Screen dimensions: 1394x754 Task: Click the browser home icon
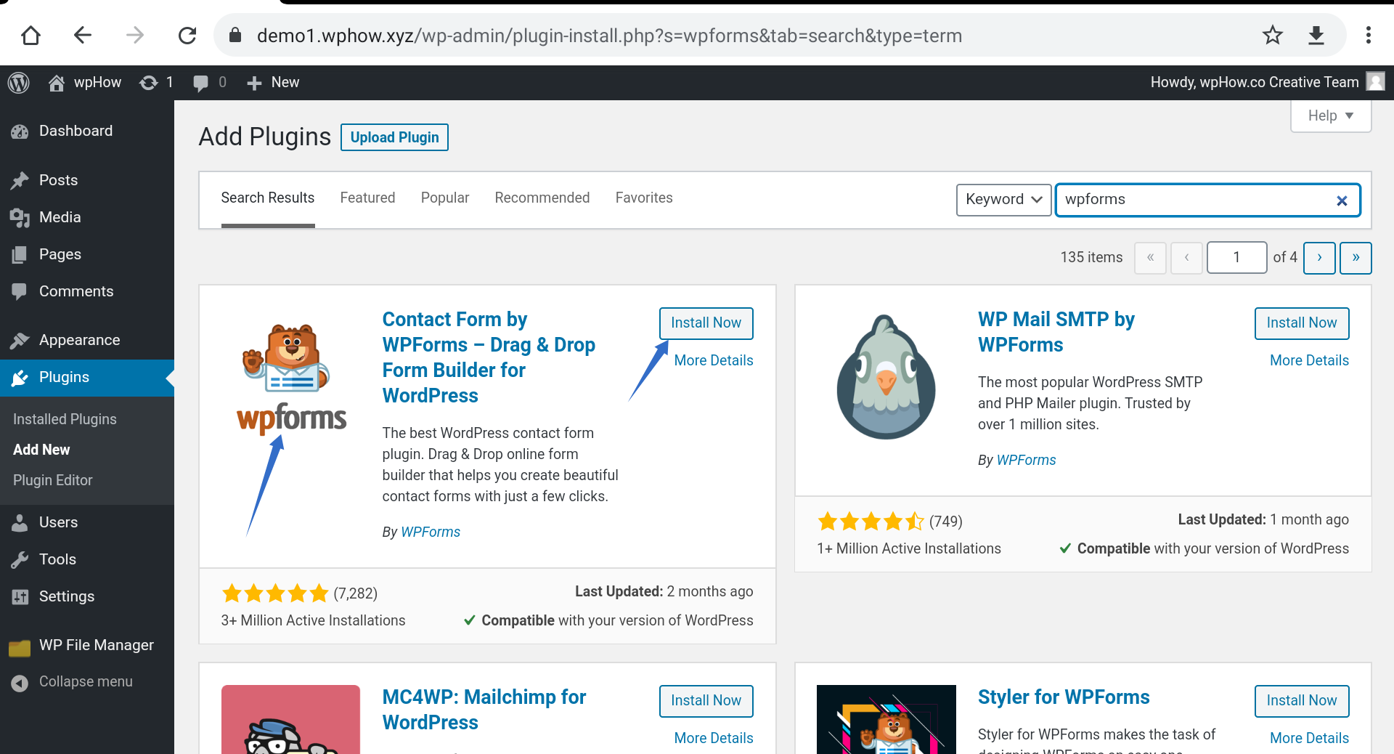[31, 35]
